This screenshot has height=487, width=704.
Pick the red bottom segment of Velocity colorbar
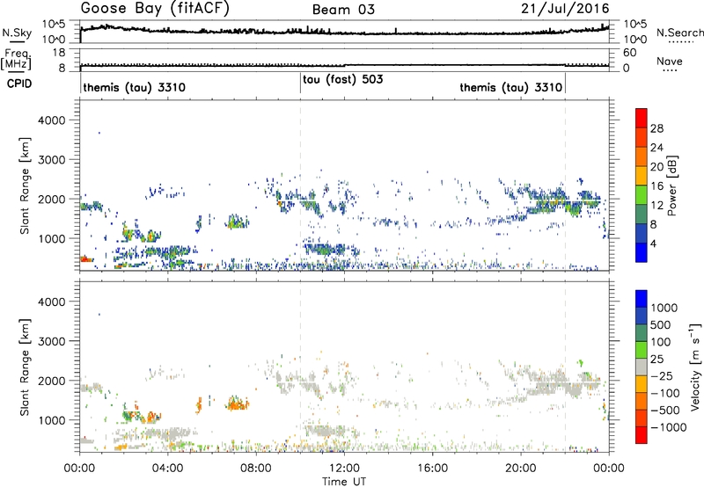642,435
